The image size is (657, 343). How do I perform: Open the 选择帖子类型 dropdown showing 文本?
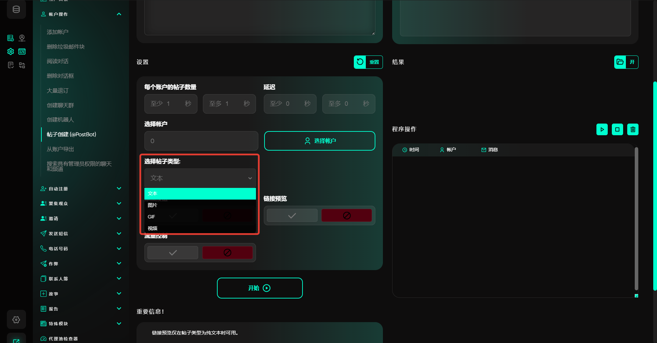click(x=200, y=178)
